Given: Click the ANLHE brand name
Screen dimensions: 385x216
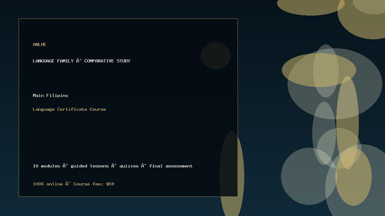Looking at the screenshot, I should coord(39,44).
